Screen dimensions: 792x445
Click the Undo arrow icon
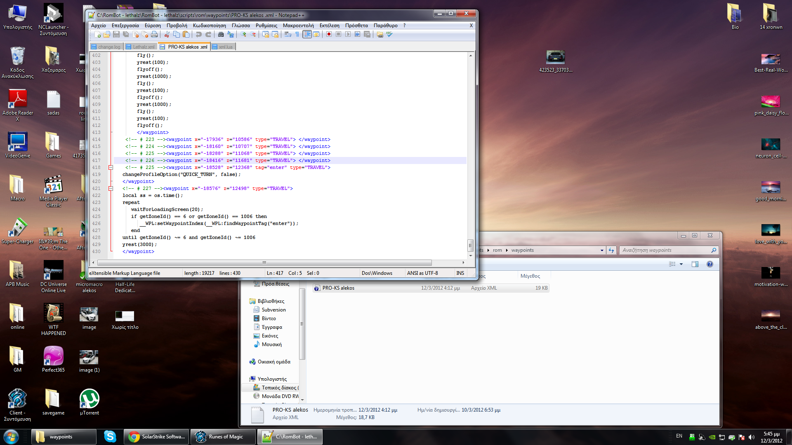(x=199, y=35)
